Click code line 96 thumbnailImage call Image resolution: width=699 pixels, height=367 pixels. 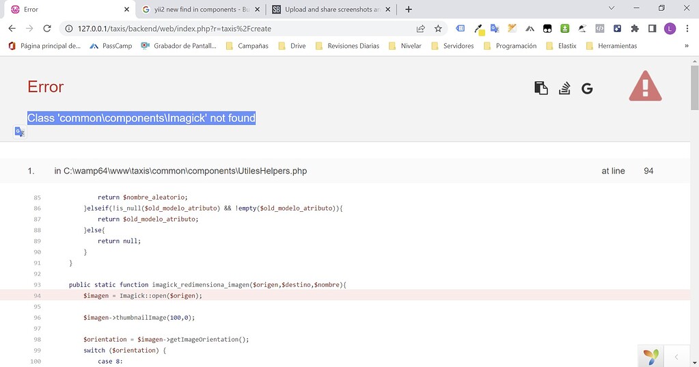[x=139, y=318]
